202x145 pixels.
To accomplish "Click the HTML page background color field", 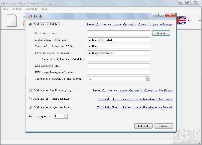I will click(119, 72).
